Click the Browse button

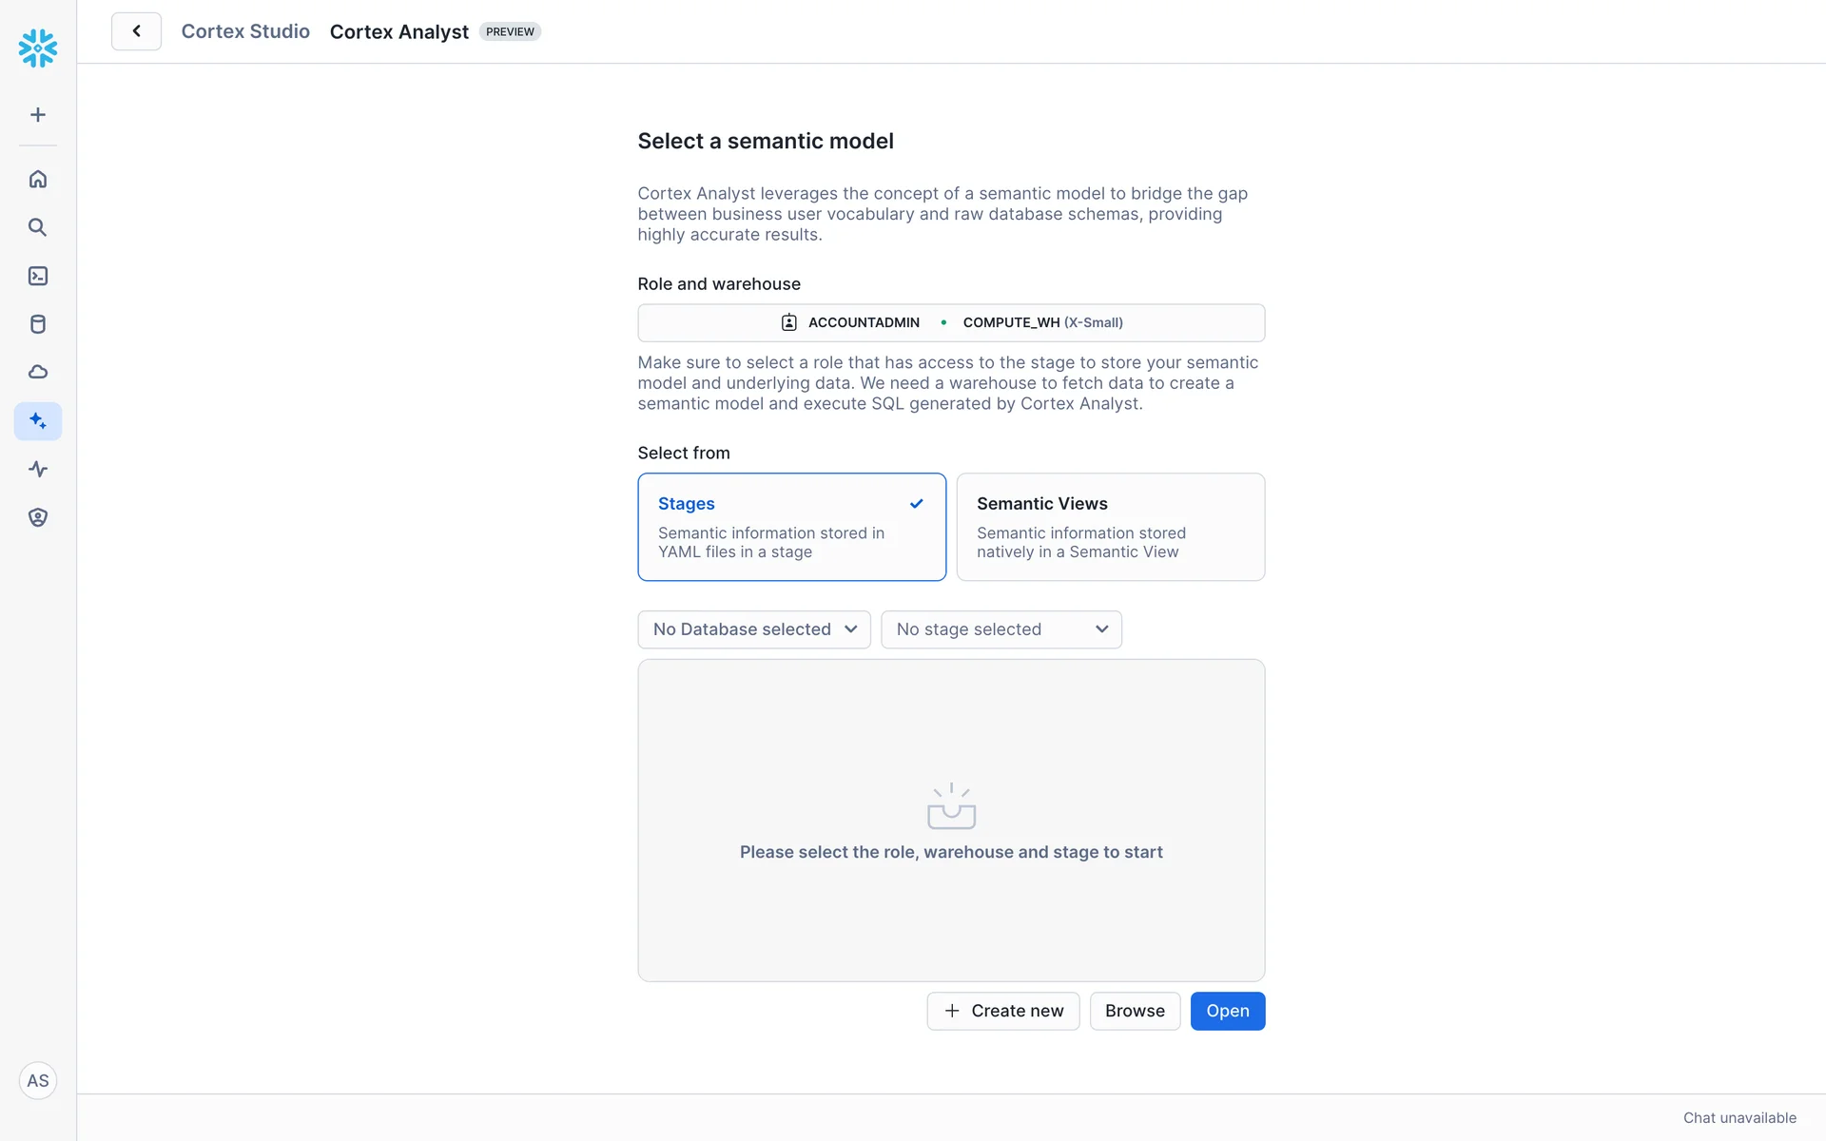click(x=1135, y=1011)
